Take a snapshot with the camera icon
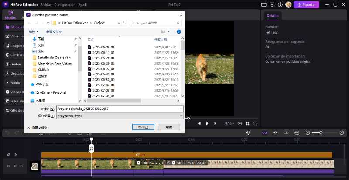 (x=240, y=123)
